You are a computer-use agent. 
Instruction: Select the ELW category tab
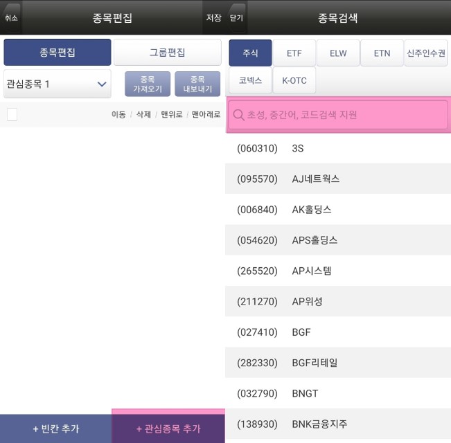tap(338, 53)
